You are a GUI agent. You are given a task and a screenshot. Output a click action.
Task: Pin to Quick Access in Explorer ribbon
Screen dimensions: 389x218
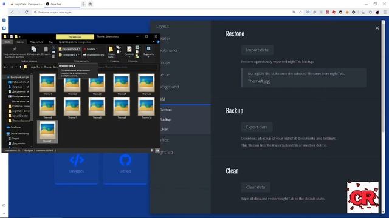coord(15,52)
